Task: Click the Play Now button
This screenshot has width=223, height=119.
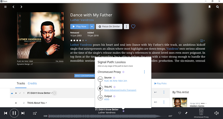Action: (80, 26)
